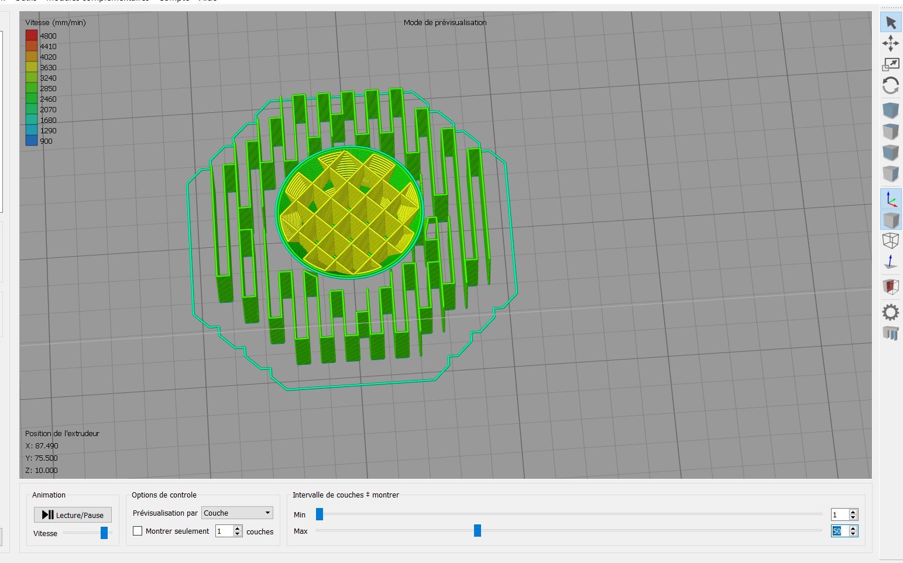Click the red 4800 speed legend swatch

[x=32, y=35]
